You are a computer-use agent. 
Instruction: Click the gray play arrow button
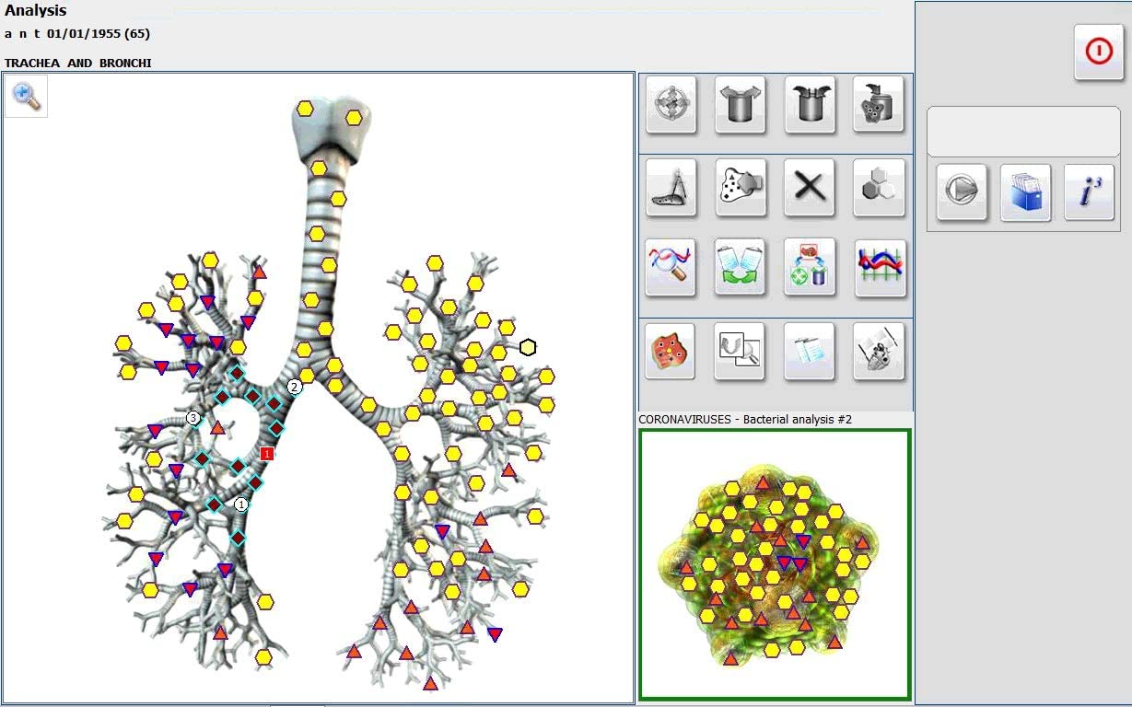(x=963, y=192)
